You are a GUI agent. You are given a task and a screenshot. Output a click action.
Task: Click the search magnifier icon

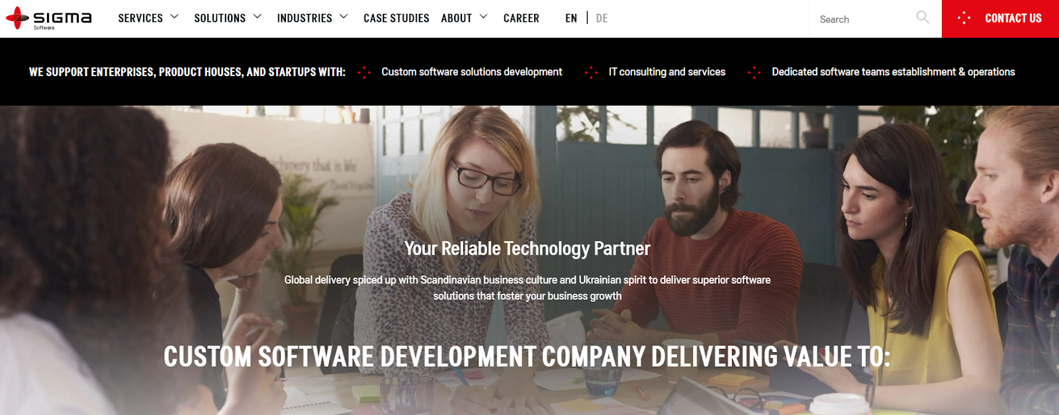tap(923, 17)
